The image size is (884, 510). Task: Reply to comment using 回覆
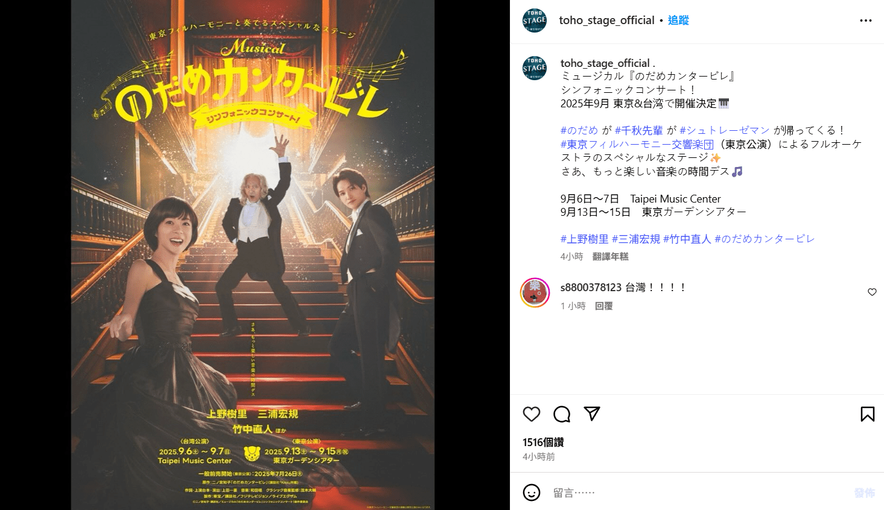click(x=604, y=306)
